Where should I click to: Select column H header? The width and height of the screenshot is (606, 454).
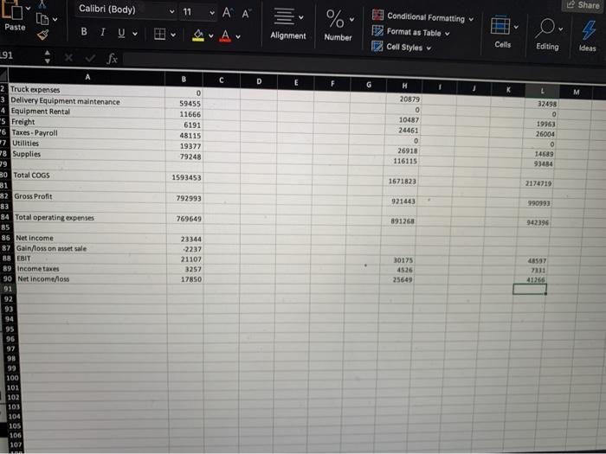point(404,86)
